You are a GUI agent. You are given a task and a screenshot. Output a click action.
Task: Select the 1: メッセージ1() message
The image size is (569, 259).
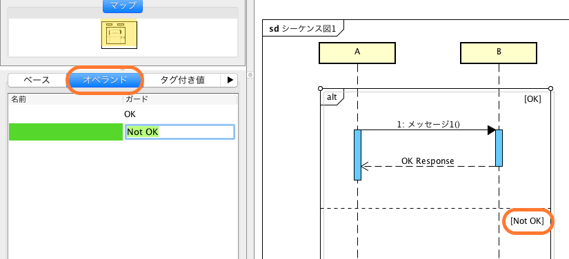coord(428,125)
